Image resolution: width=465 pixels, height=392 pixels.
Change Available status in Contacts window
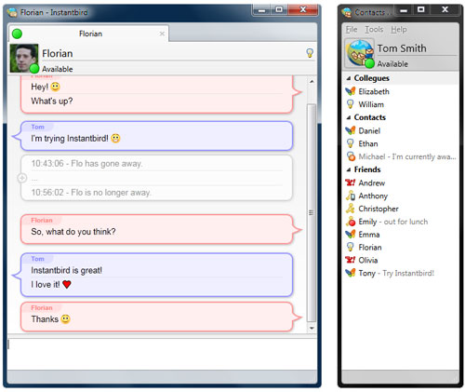[x=392, y=64]
